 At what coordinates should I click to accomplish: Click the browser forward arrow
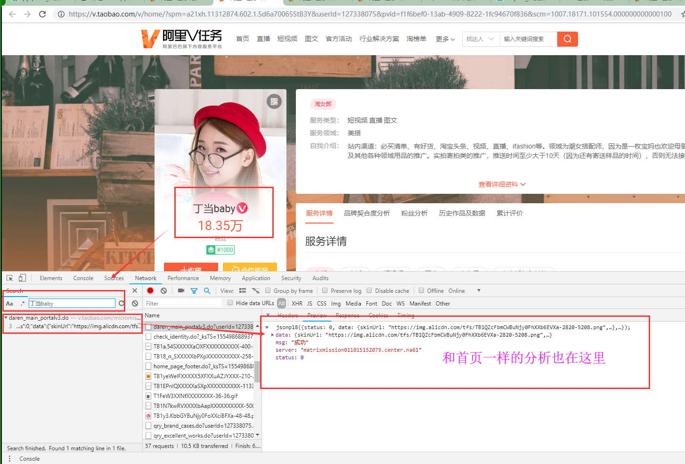coord(27,14)
